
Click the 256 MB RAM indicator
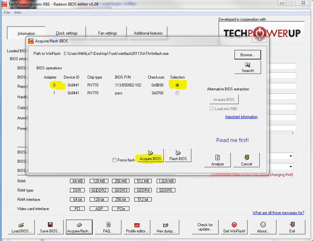pos(121,181)
